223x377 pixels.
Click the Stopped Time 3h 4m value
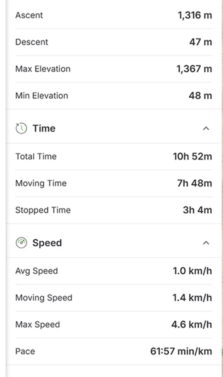click(197, 210)
